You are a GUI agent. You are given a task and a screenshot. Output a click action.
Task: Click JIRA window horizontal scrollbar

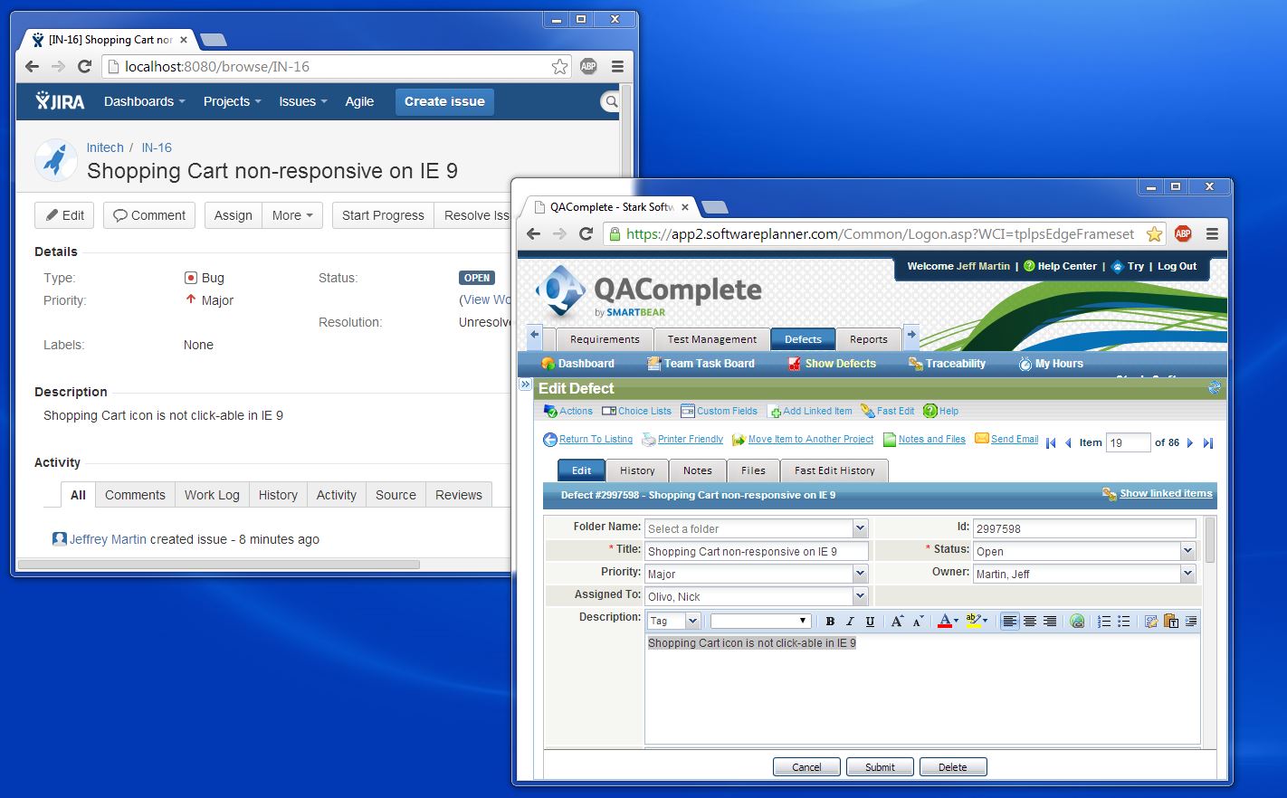coord(218,565)
